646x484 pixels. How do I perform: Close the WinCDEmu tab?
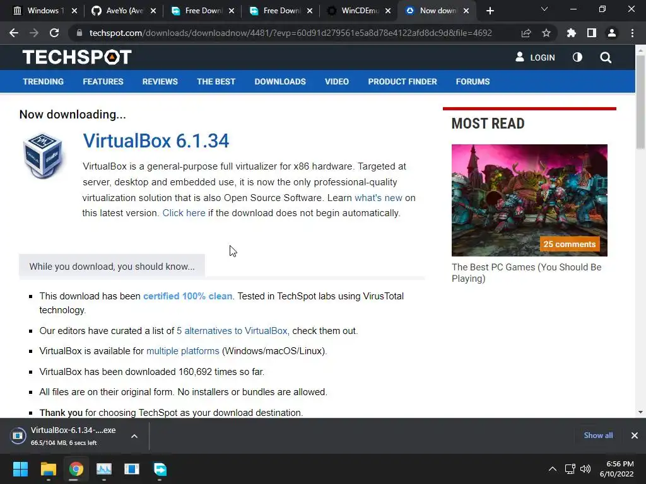(x=388, y=11)
